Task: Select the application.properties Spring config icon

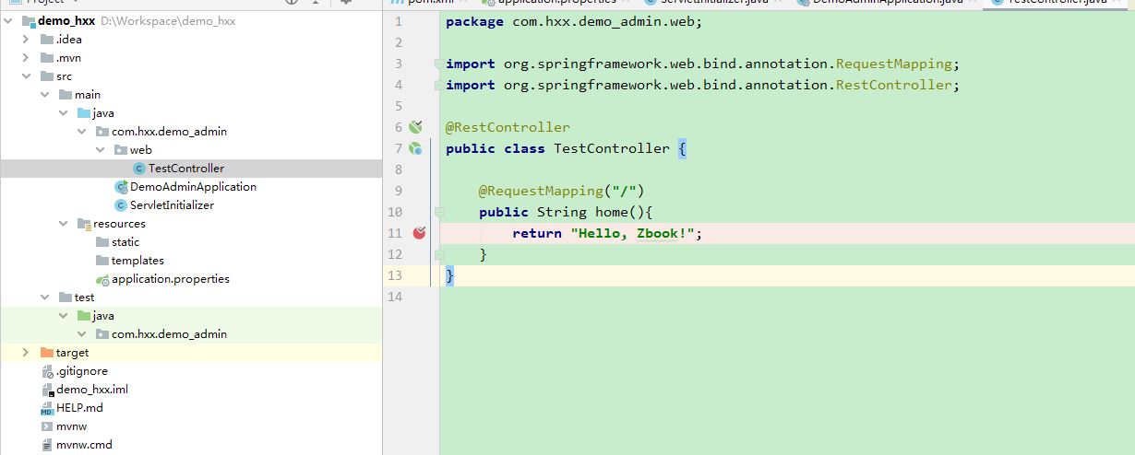Action: tap(102, 279)
